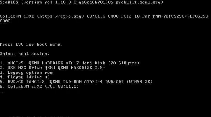The height and width of the screenshot is (117, 211).
Task: Click number 2 beside USB MSC Drive
Action: point(2,68)
